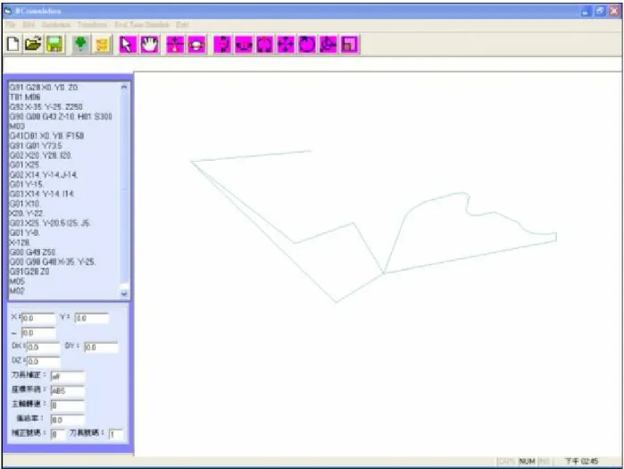624x469 pixels.
Task: Click the four-arrow move view icon
Action: tap(286, 44)
